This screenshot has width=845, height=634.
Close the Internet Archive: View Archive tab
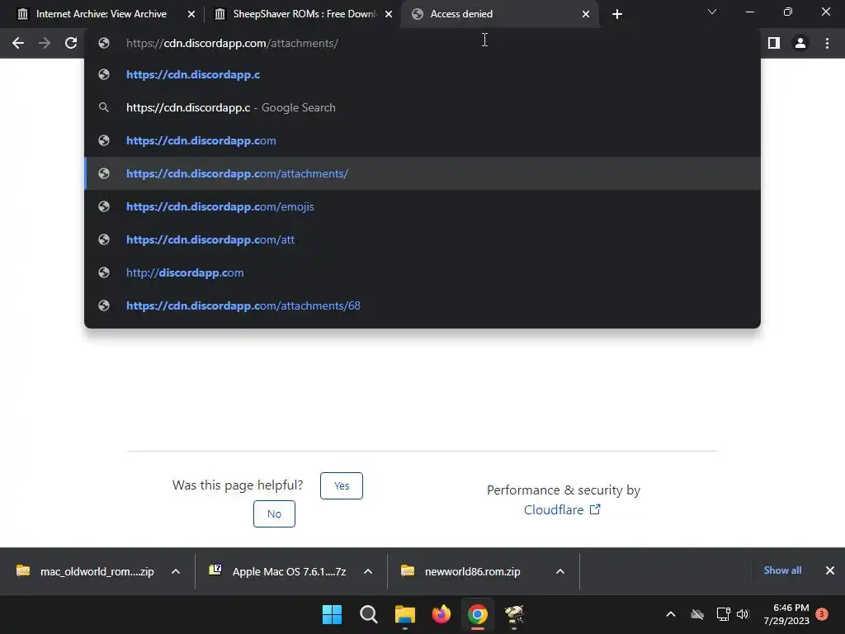[x=191, y=14]
